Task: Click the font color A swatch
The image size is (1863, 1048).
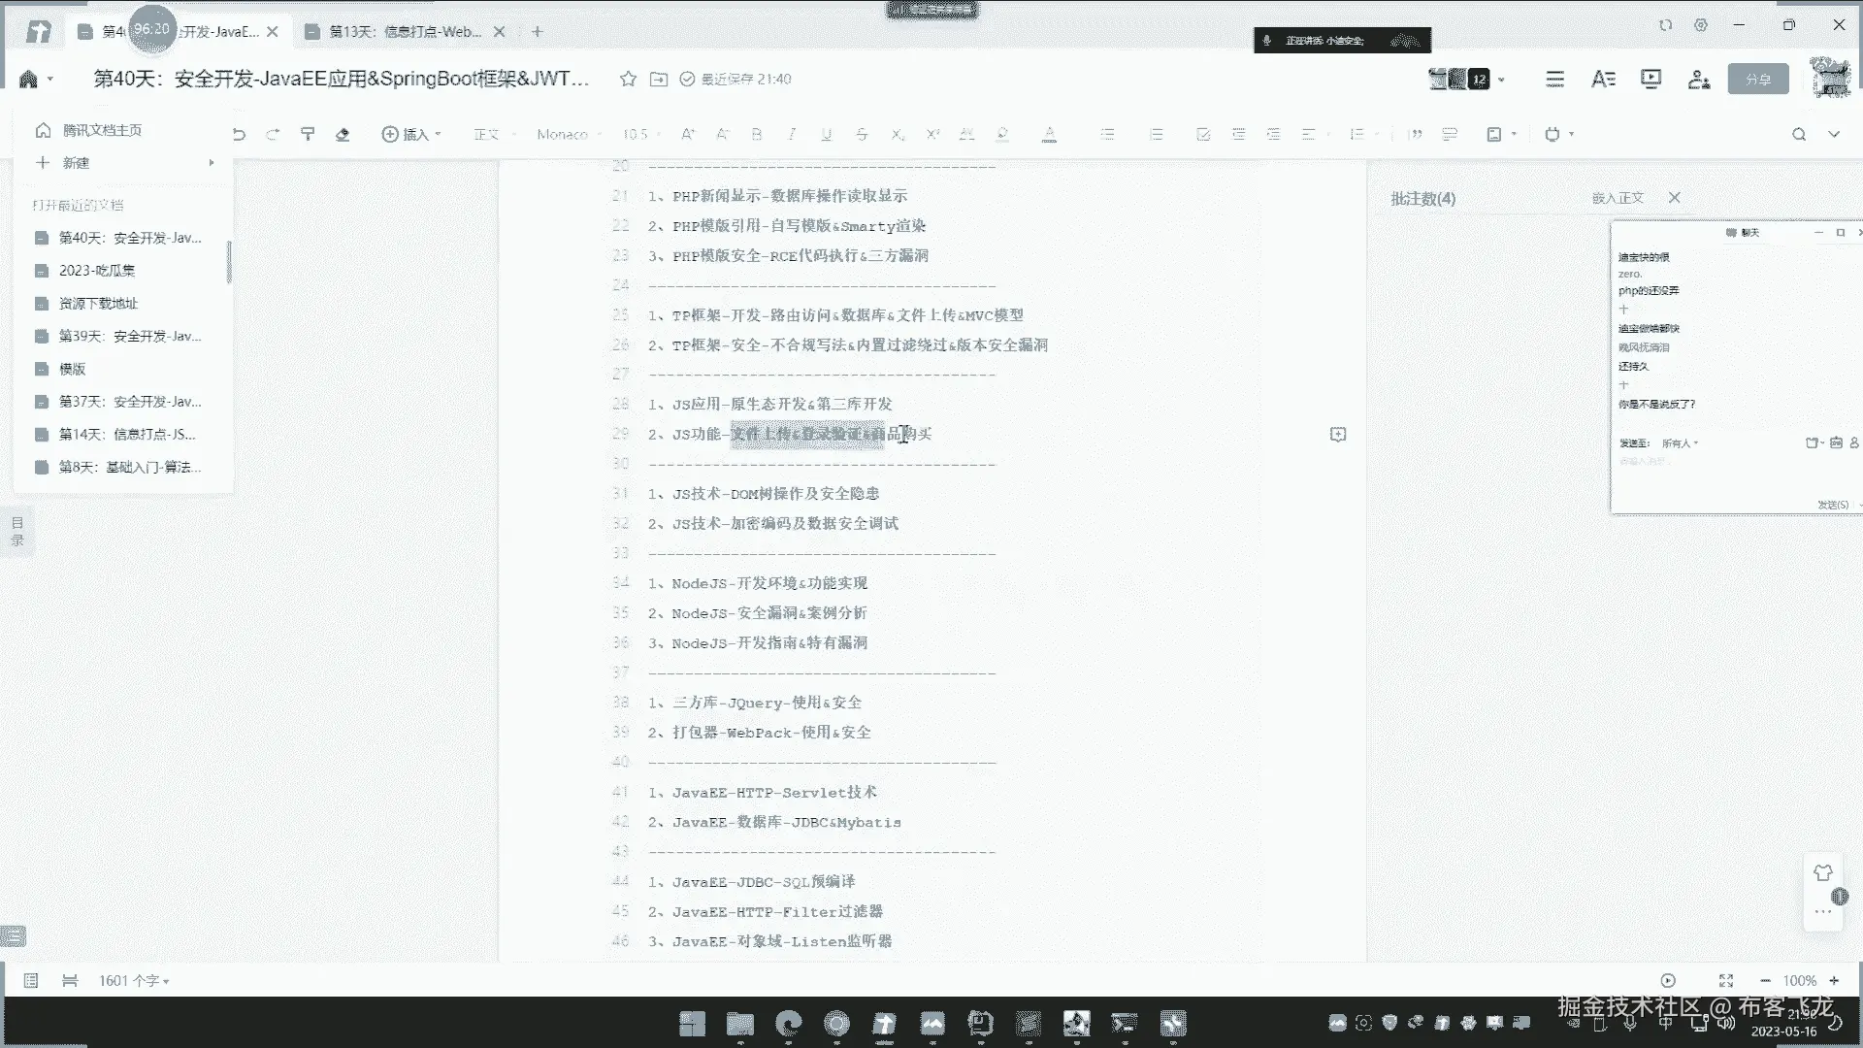Action: (1049, 135)
